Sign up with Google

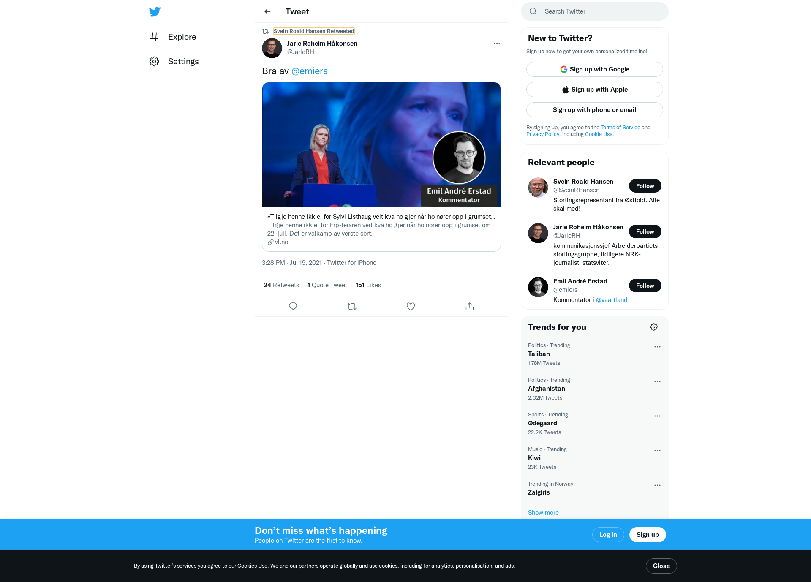594,69
